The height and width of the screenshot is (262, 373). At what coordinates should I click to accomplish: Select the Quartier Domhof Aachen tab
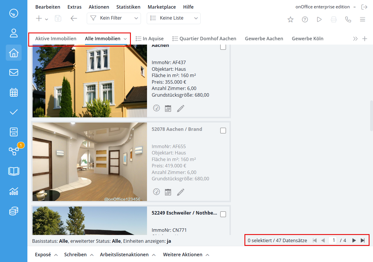tap(204, 39)
